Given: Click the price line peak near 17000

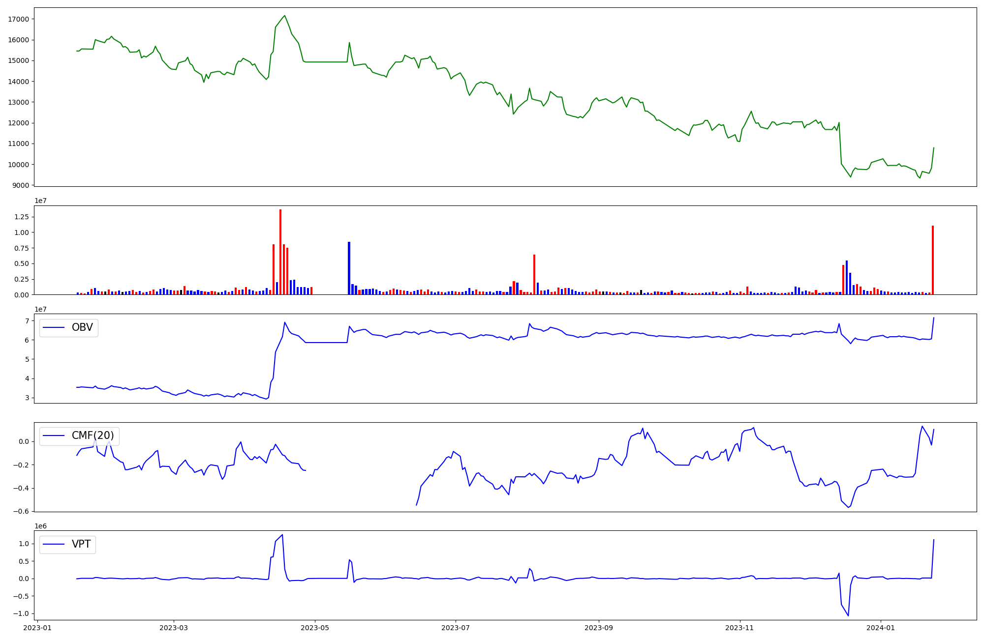Looking at the screenshot, I should pos(284,16).
